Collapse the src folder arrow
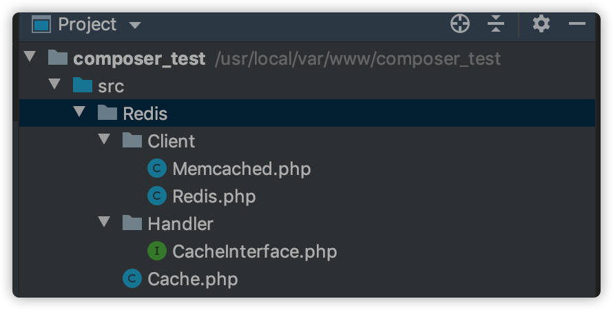The height and width of the screenshot is (310, 613). (54, 85)
